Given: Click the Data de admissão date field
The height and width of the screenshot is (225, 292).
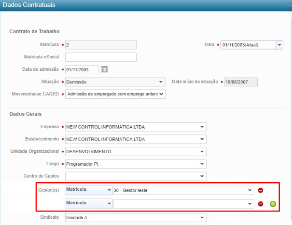Looking at the screenshot, I should [82, 69].
